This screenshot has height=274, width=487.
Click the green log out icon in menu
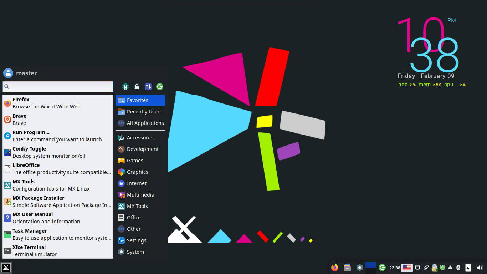click(160, 87)
